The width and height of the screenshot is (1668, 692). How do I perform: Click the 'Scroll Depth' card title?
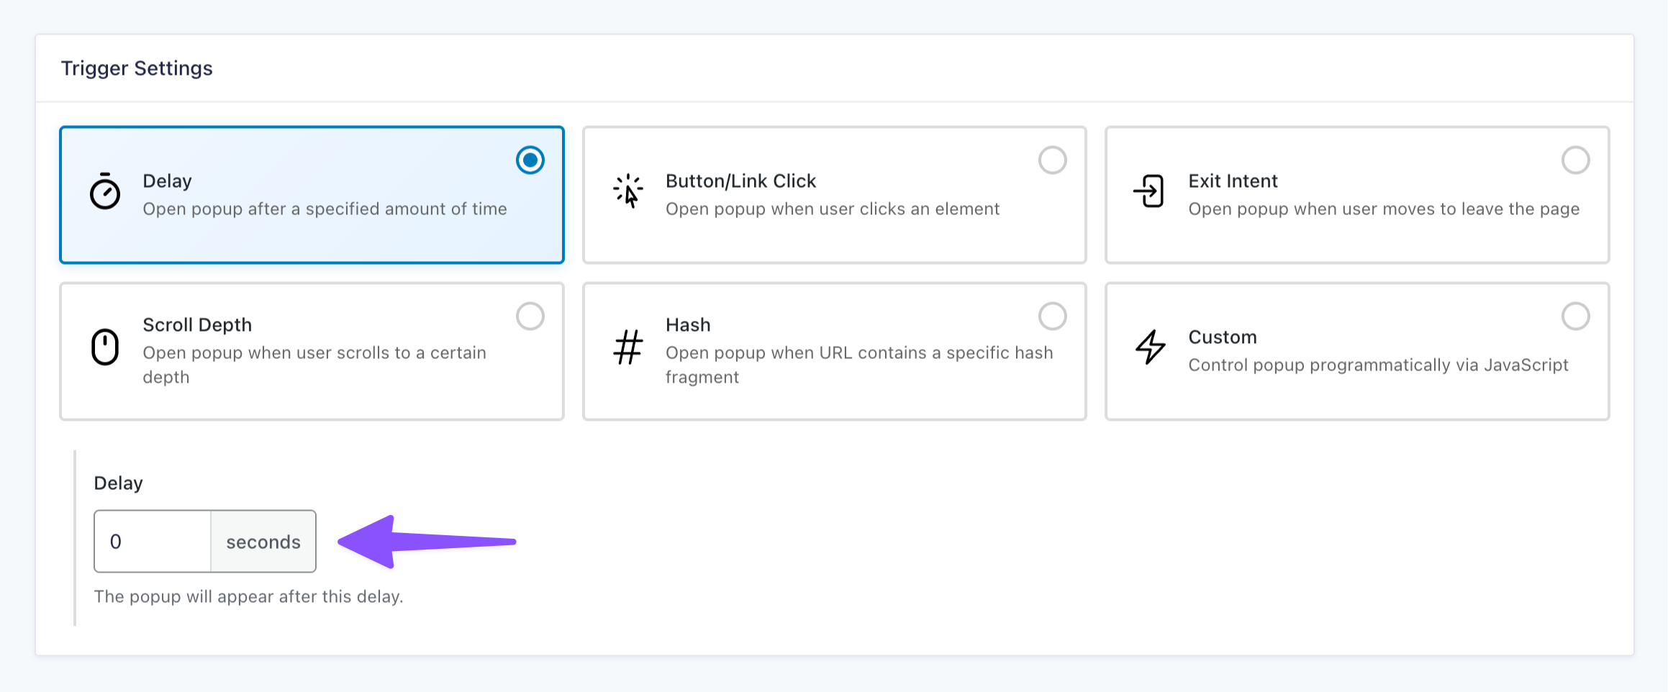pos(197,325)
